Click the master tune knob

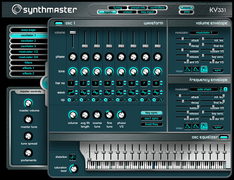pos(28,120)
